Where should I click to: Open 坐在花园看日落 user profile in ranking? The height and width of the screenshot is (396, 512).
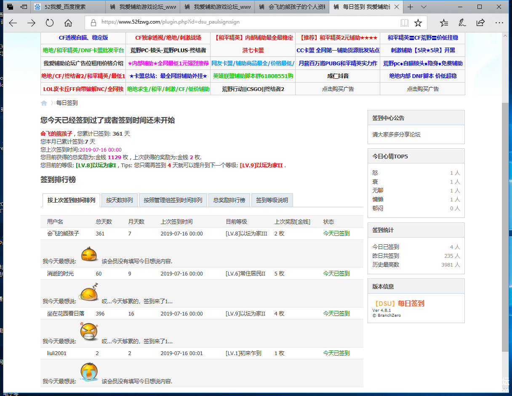point(66,313)
